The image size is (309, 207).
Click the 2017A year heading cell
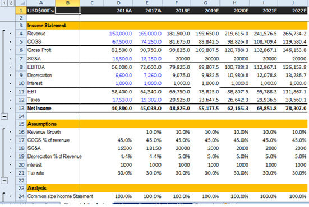point(147,11)
